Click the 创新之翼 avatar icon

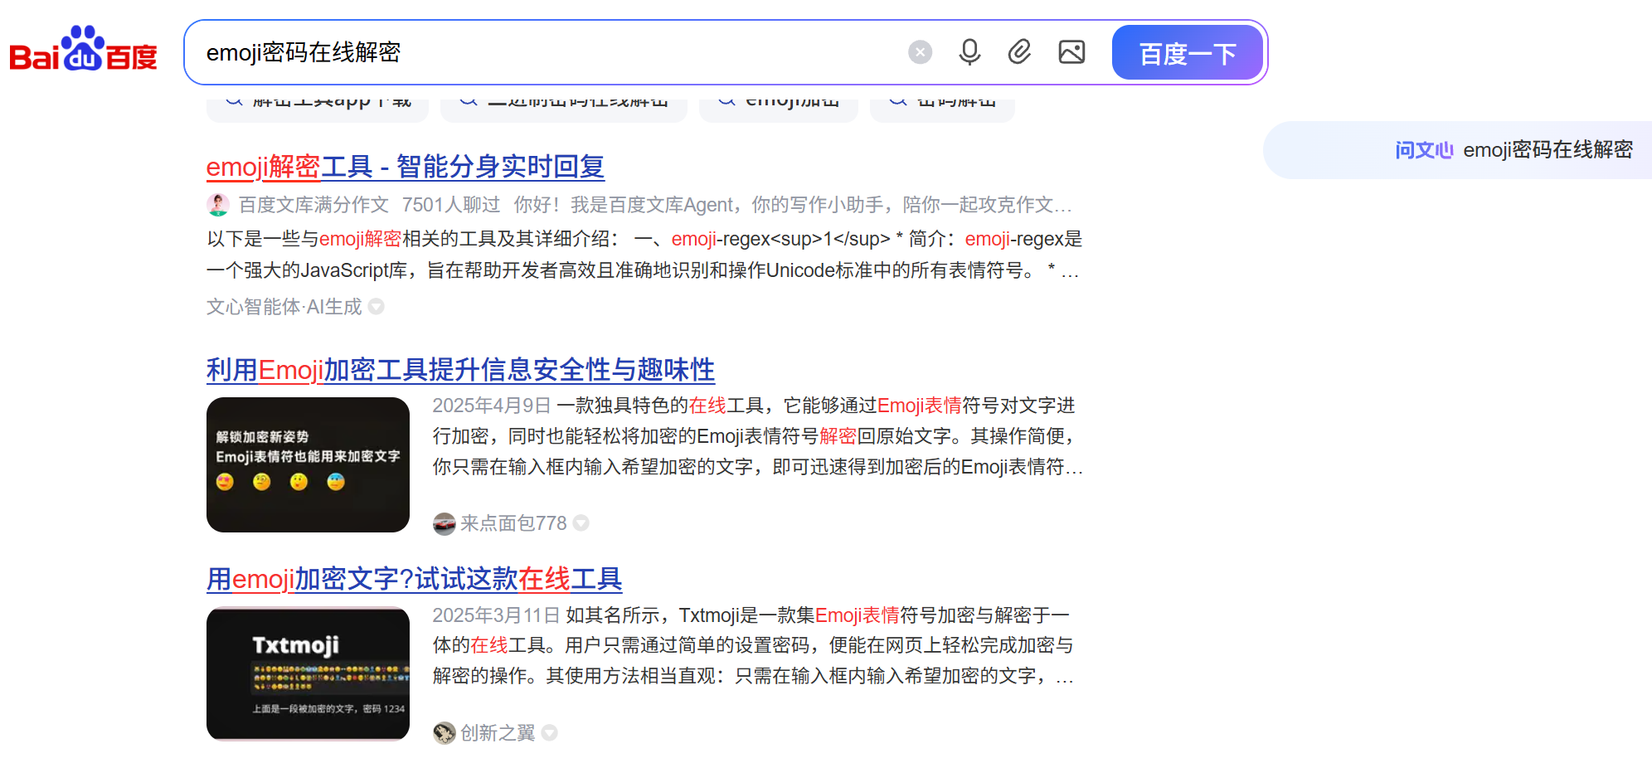pos(444,733)
